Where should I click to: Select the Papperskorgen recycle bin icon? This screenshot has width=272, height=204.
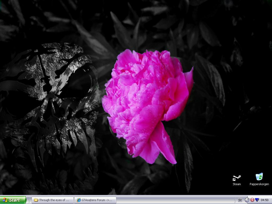[259, 177]
